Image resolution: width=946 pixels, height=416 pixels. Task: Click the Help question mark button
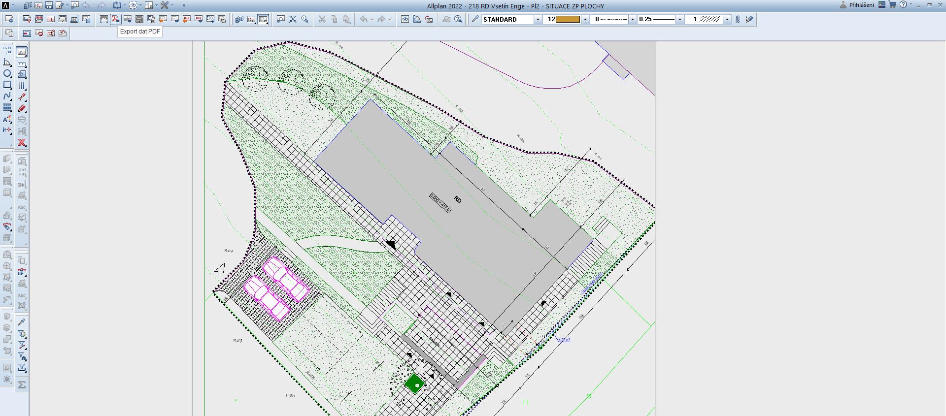click(903, 5)
